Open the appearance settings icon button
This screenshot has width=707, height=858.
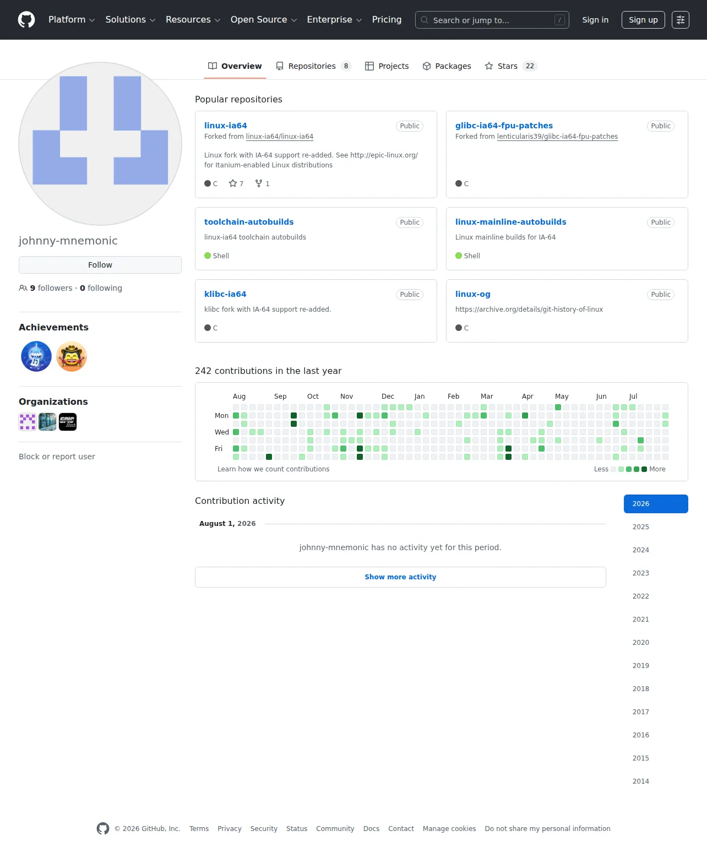click(681, 20)
